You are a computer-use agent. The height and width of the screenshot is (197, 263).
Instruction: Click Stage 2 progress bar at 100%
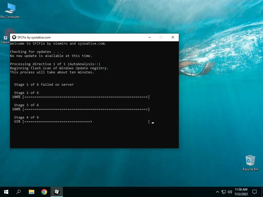[81, 97]
